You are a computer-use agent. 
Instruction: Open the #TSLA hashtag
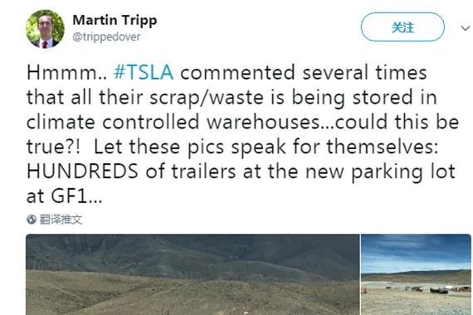pyautogui.click(x=144, y=73)
